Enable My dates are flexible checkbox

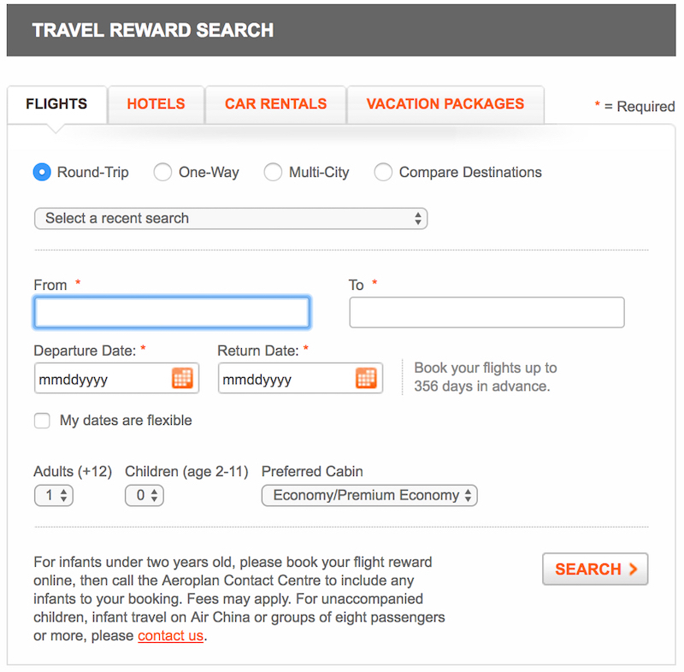pos(42,421)
